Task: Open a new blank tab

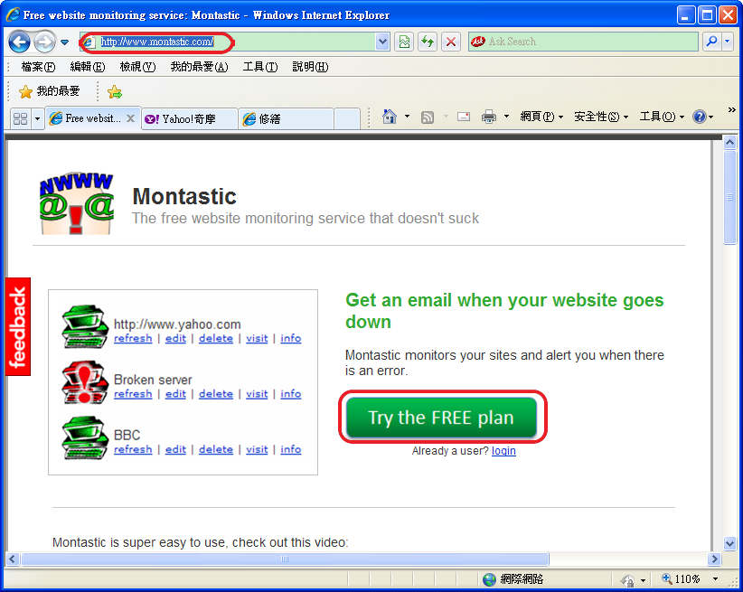Action: (346, 119)
